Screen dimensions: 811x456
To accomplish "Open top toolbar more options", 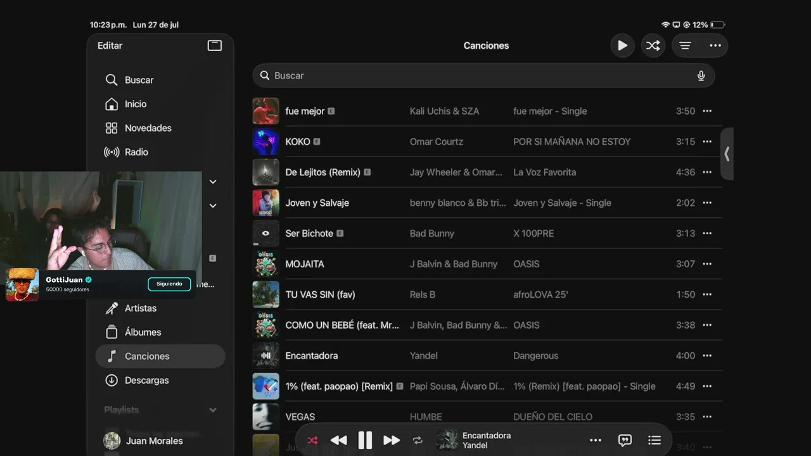I will [x=715, y=46].
